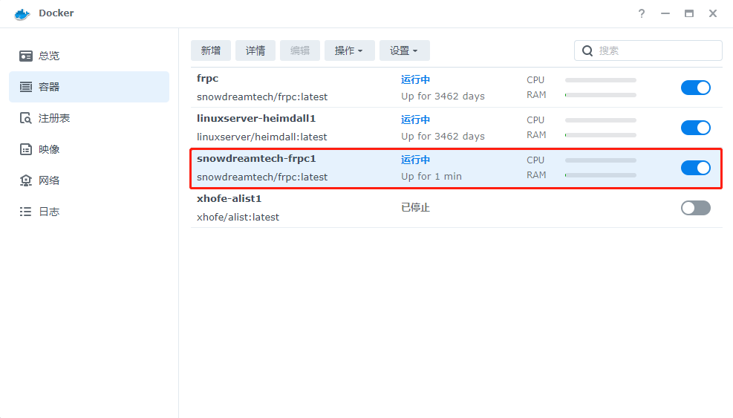Click the 注册表 registry search icon
The image size is (733, 418).
tap(26, 118)
